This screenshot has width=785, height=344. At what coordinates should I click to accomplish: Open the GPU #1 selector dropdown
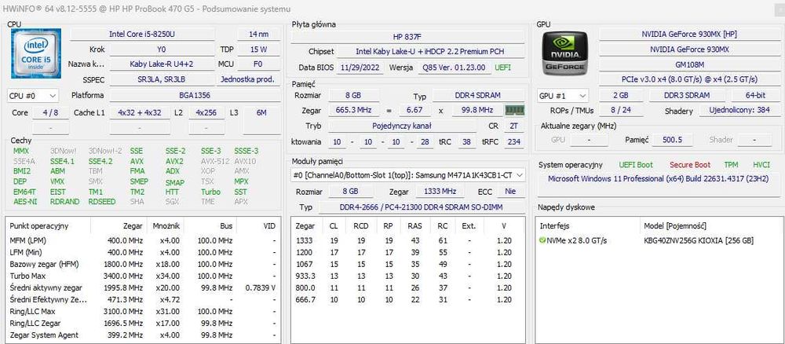[563, 96]
